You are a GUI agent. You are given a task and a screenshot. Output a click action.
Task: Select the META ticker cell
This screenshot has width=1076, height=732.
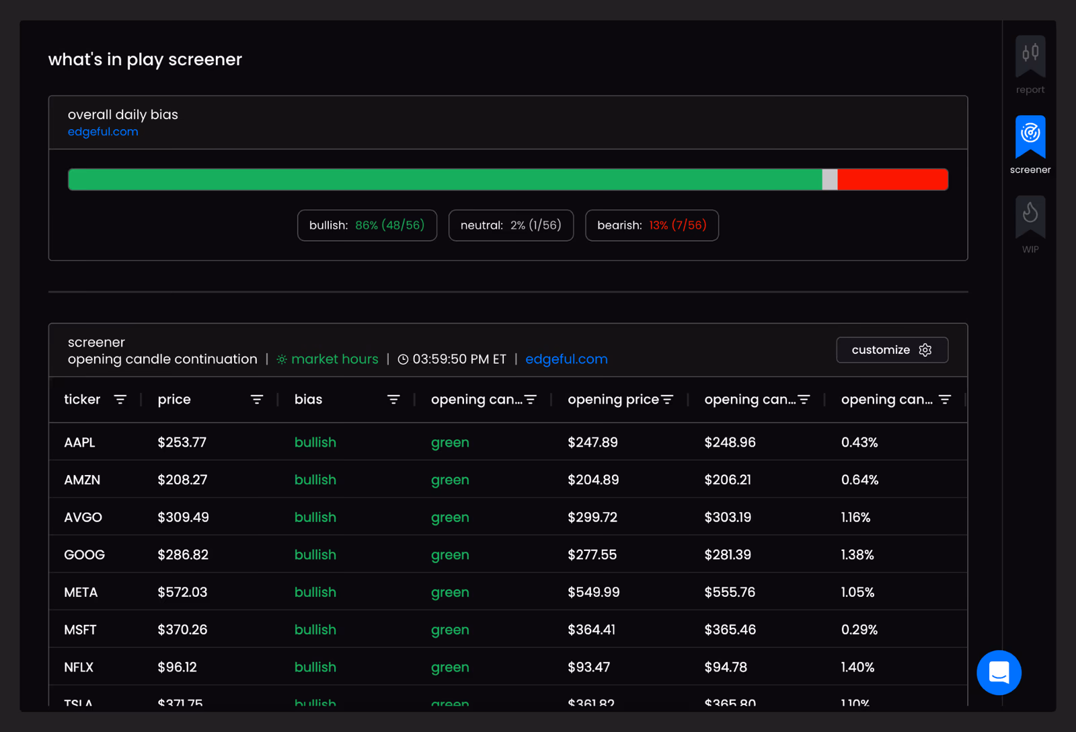(81, 593)
